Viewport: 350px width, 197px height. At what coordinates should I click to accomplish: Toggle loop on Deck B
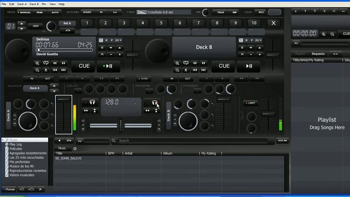(186, 63)
